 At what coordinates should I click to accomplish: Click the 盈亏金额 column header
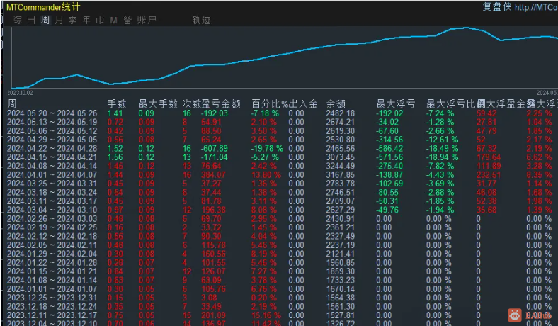click(x=221, y=104)
